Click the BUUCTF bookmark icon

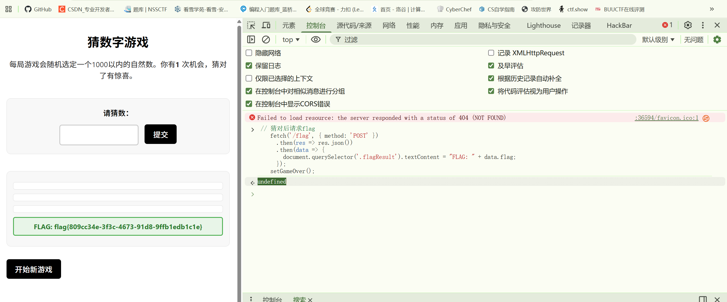tap(598, 9)
